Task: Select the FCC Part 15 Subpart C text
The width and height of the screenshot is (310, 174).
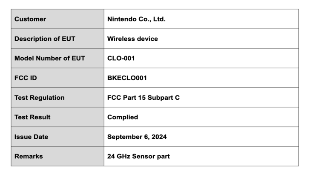Action: tap(144, 98)
